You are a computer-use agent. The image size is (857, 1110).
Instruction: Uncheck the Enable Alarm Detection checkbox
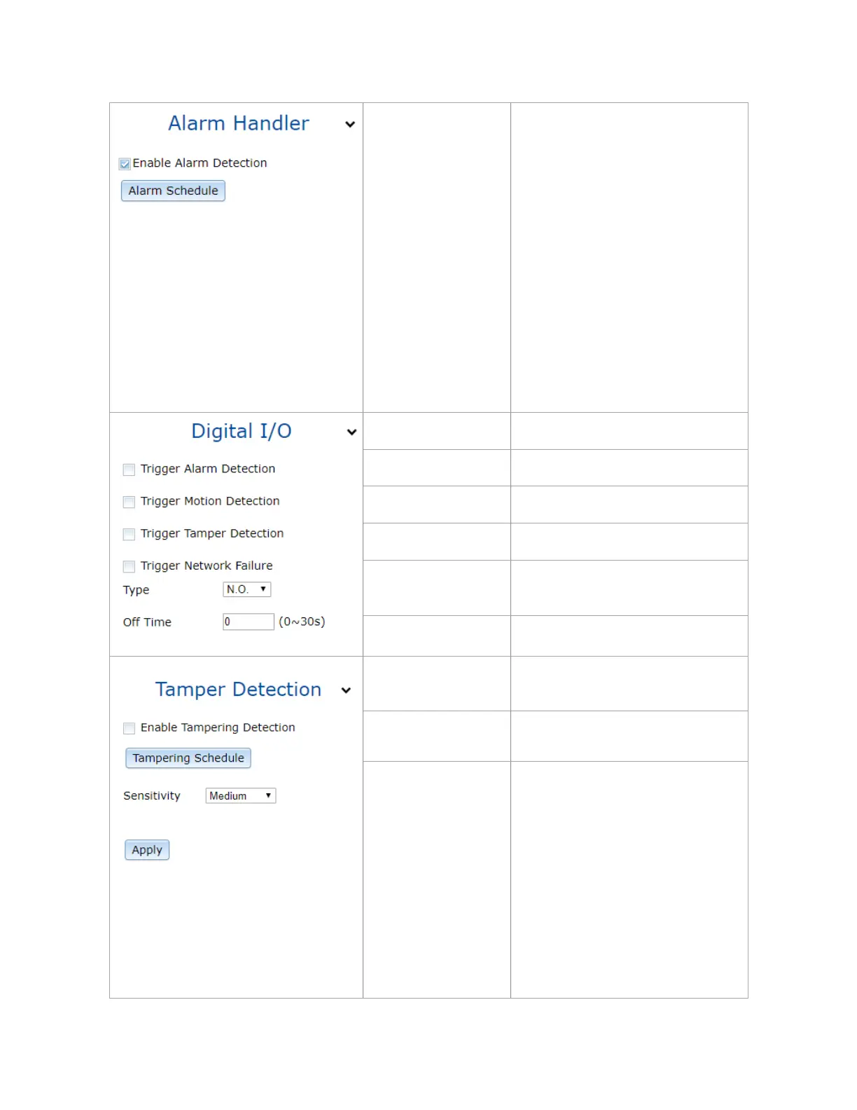(125, 164)
